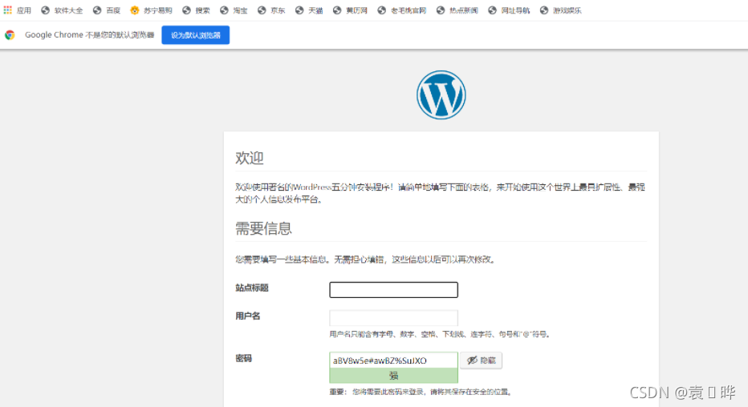The width and height of the screenshot is (748, 407).
Task: Open the 黄历网 bookmark
Action: point(350,10)
